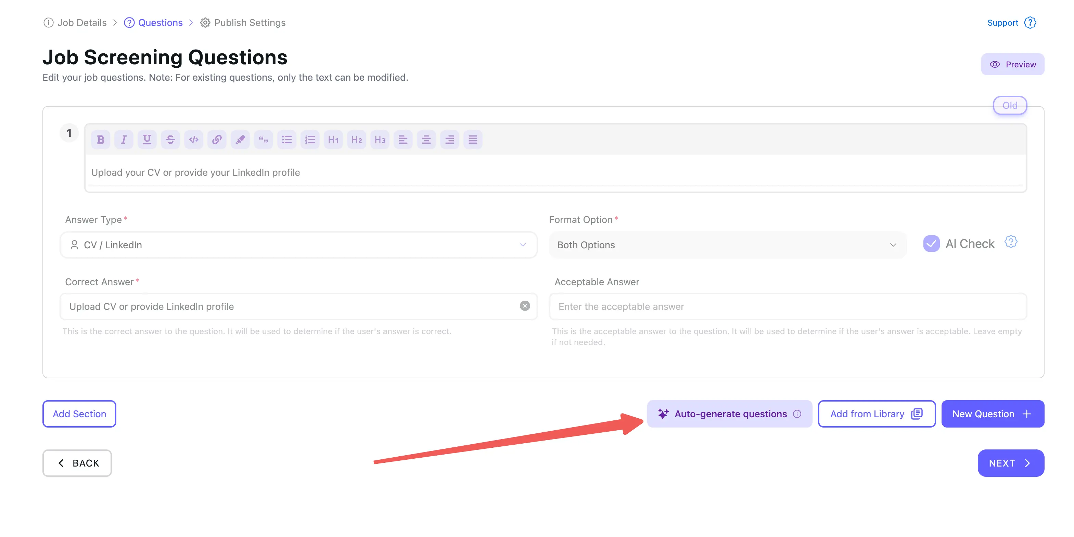Toggle bold formatting in the question editor
This screenshot has height=537, width=1074.
[x=101, y=140]
